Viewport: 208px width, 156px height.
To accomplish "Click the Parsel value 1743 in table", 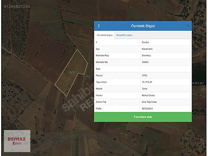I will [145, 75].
